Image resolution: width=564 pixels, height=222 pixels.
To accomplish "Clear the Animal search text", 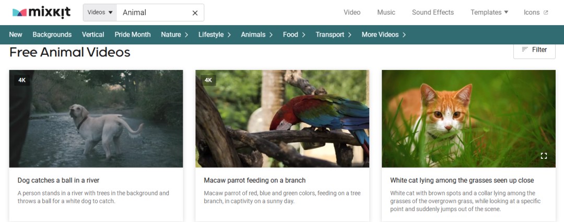I will pos(195,13).
